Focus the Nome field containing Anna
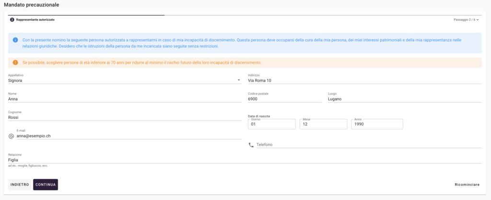Screen dimensions: 491x200 click(x=125, y=99)
